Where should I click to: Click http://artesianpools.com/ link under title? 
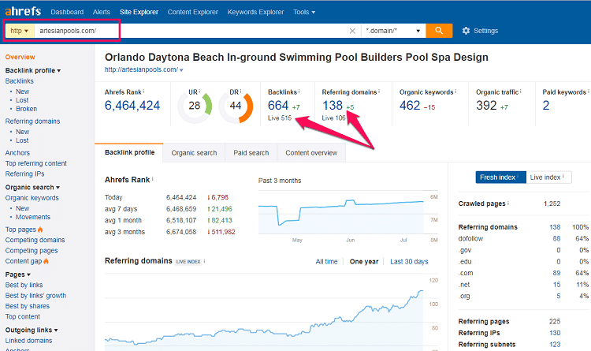[x=141, y=70]
